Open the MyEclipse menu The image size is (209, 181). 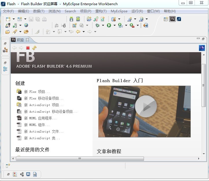119,11
